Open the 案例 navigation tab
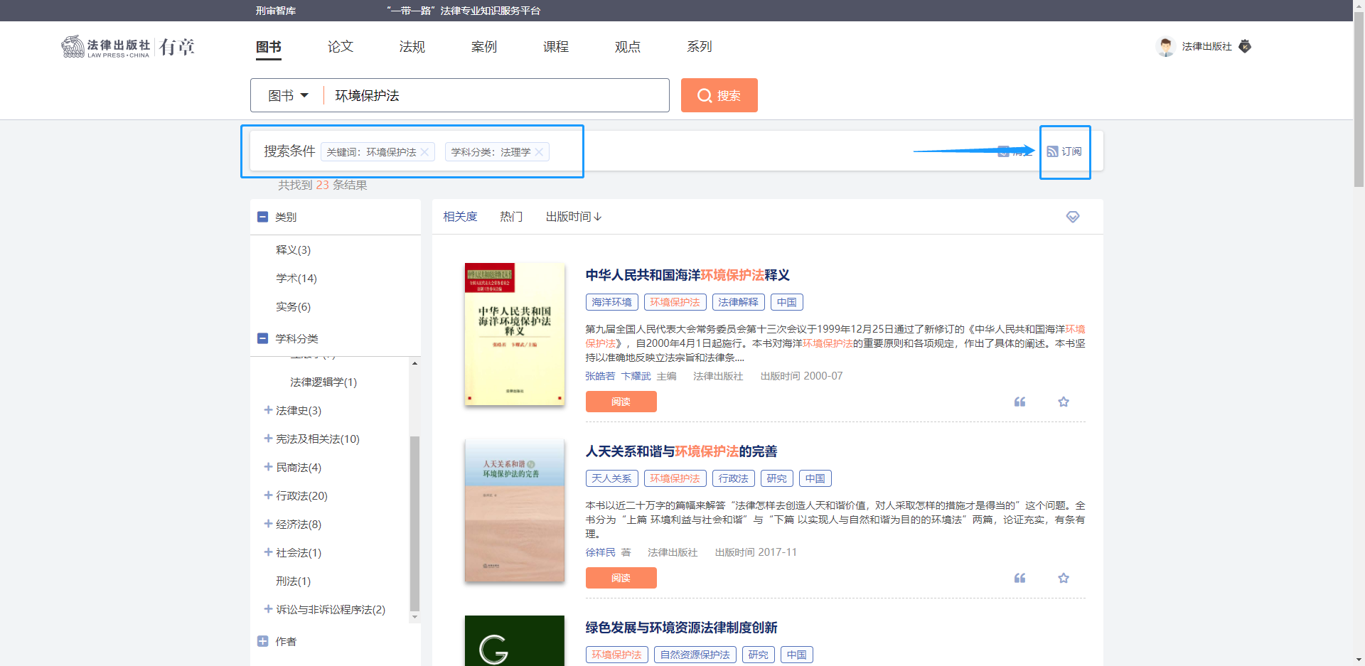 click(x=483, y=47)
